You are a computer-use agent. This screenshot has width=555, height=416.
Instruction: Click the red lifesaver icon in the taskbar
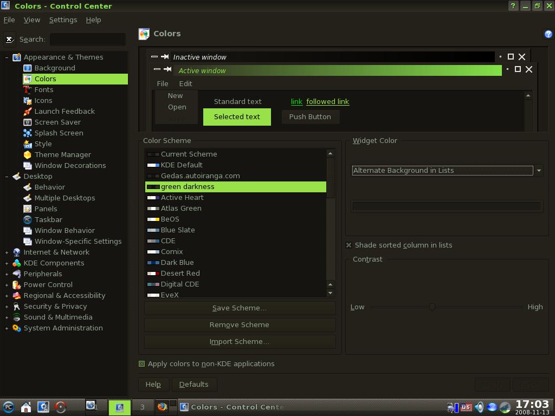(x=61, y=407)
